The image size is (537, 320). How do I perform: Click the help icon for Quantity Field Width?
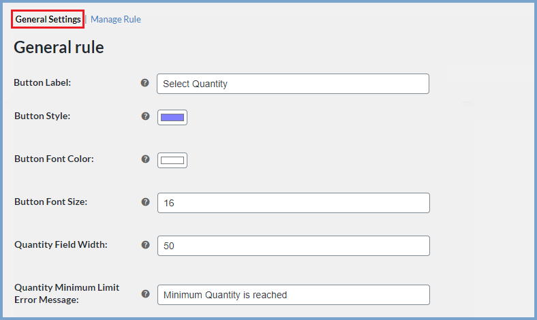(146, 244)
